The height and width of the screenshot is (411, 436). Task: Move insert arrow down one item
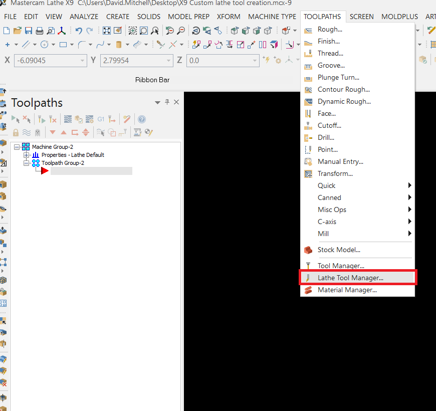[53, 132]
